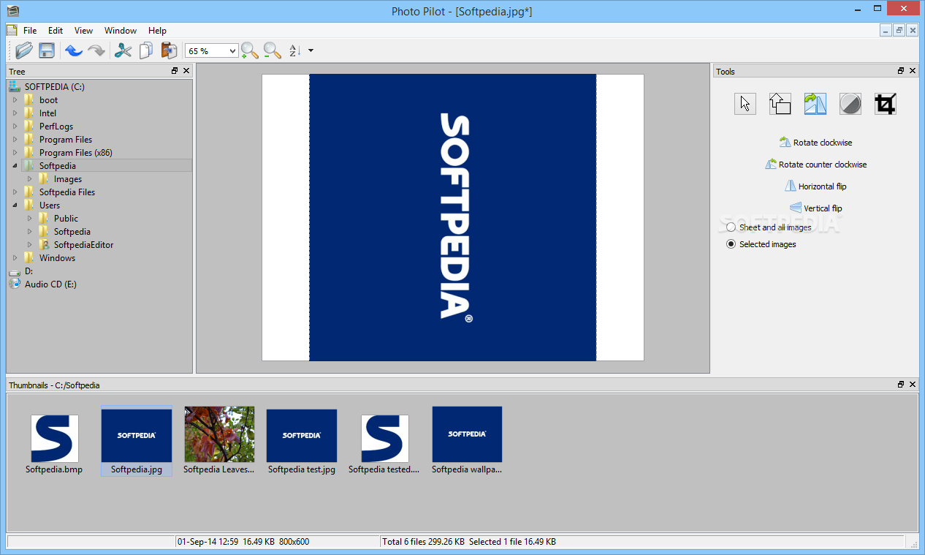925x555 pixels.
Task: Select the crop tool icon
Action: [x=885, y=104]
